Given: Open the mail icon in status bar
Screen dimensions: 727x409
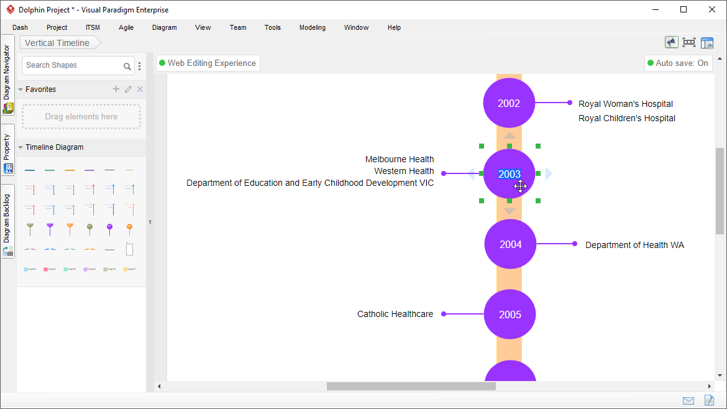Looking at the screenshot, I should pyautogui.click(x=688, y=401).
